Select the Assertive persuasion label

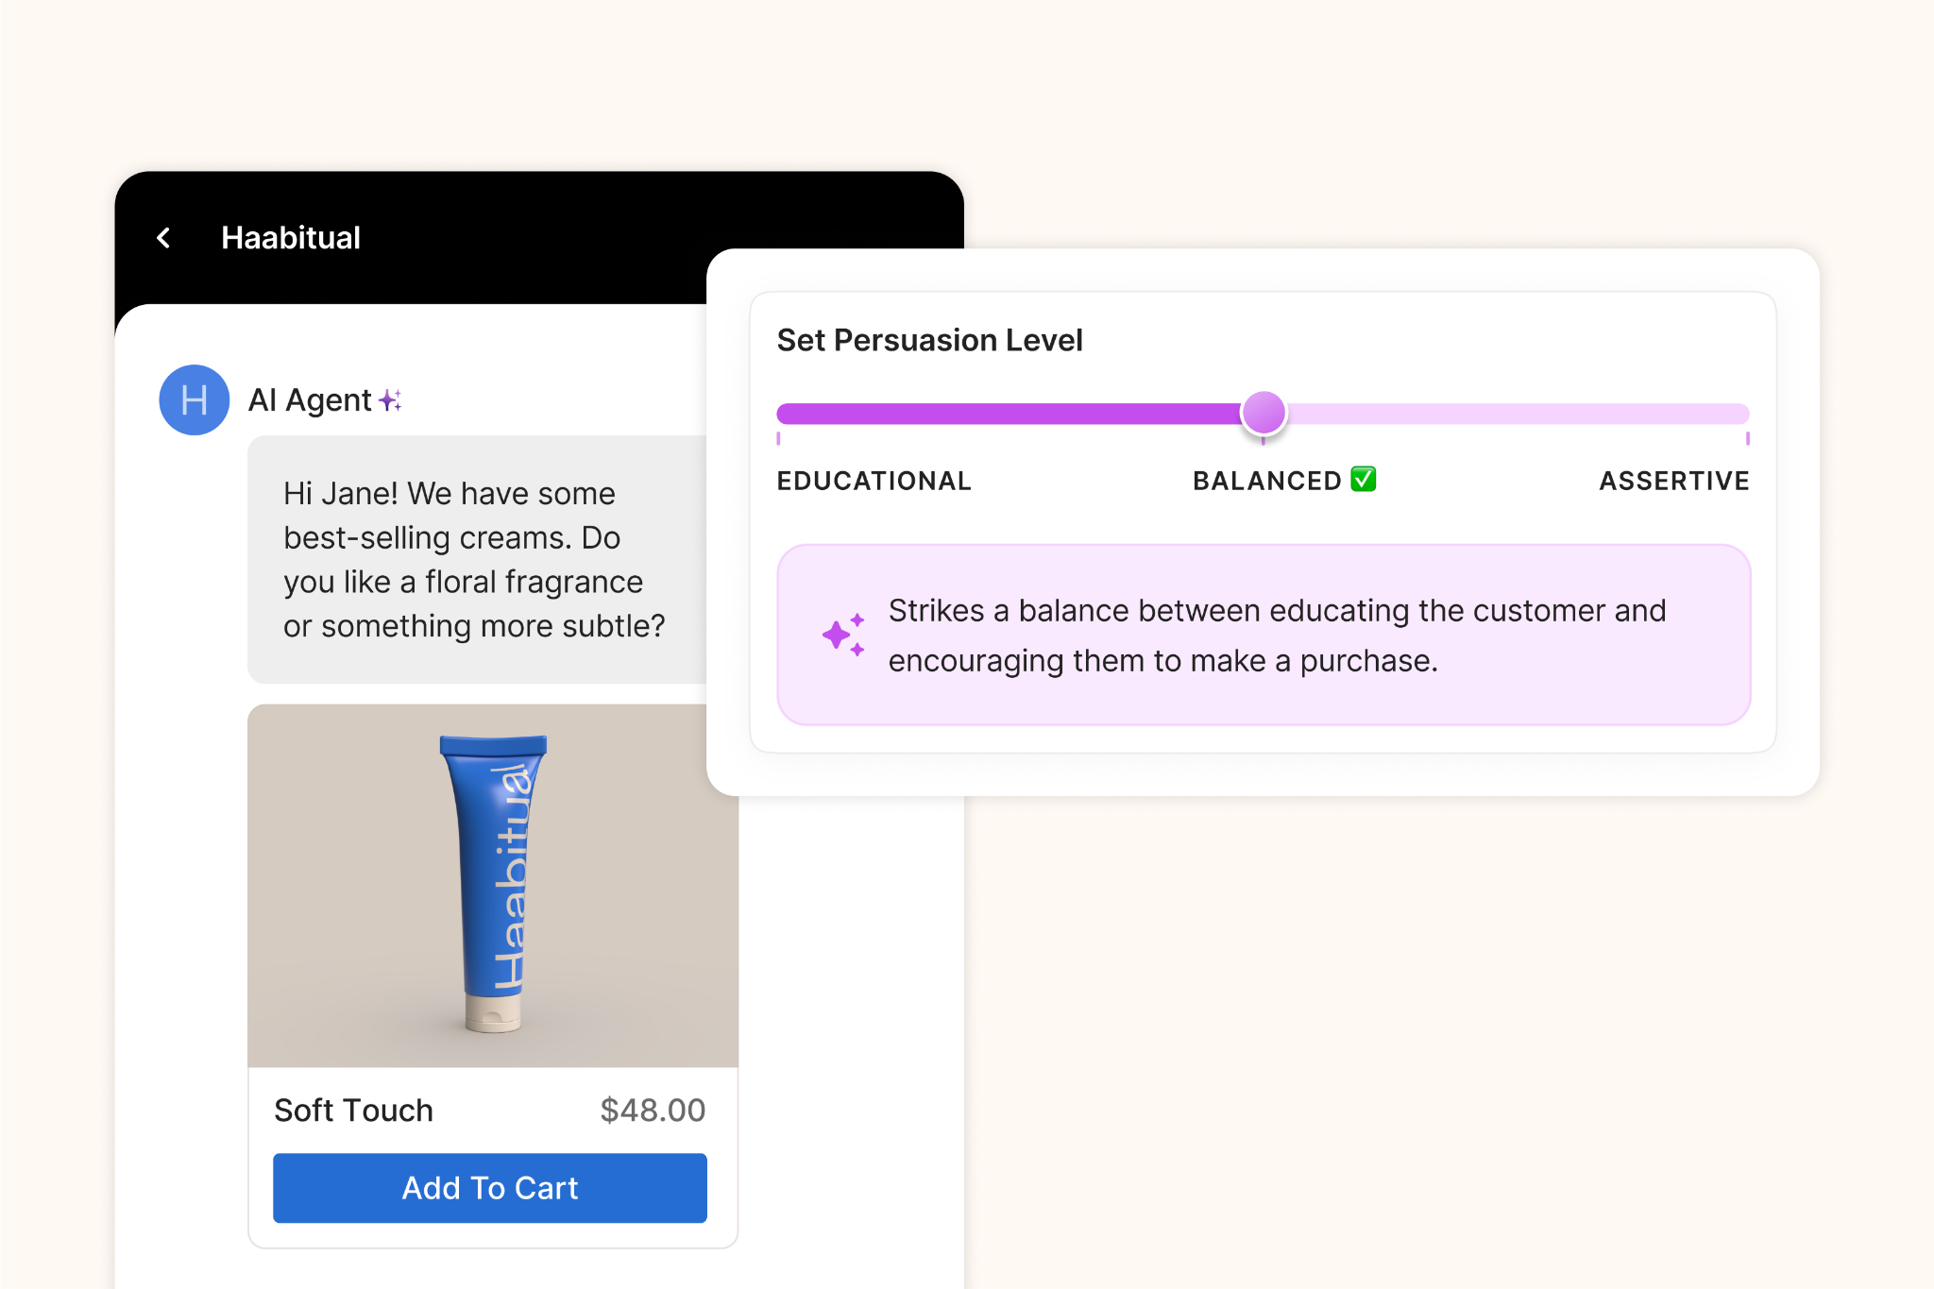tap(1673, 481)
